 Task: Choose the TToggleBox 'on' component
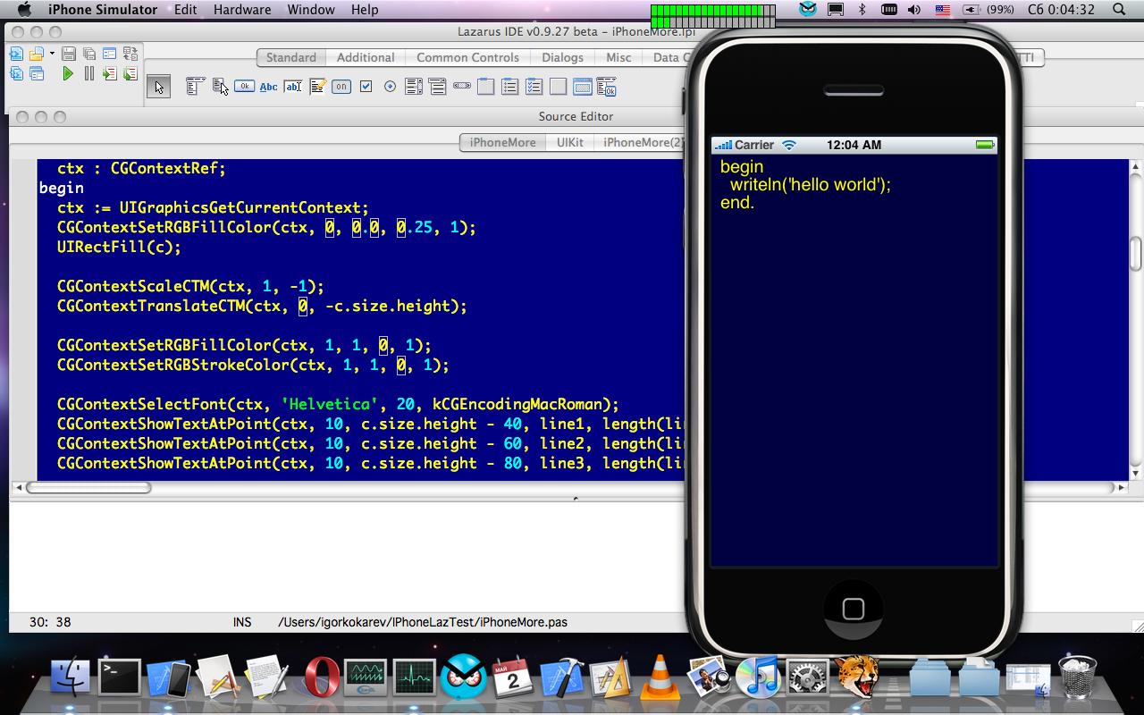[341, 87]
